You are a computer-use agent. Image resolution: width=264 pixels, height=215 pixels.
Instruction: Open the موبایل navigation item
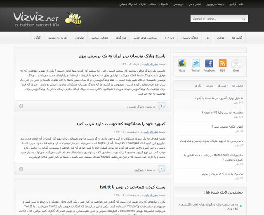[x=221, y=37]
